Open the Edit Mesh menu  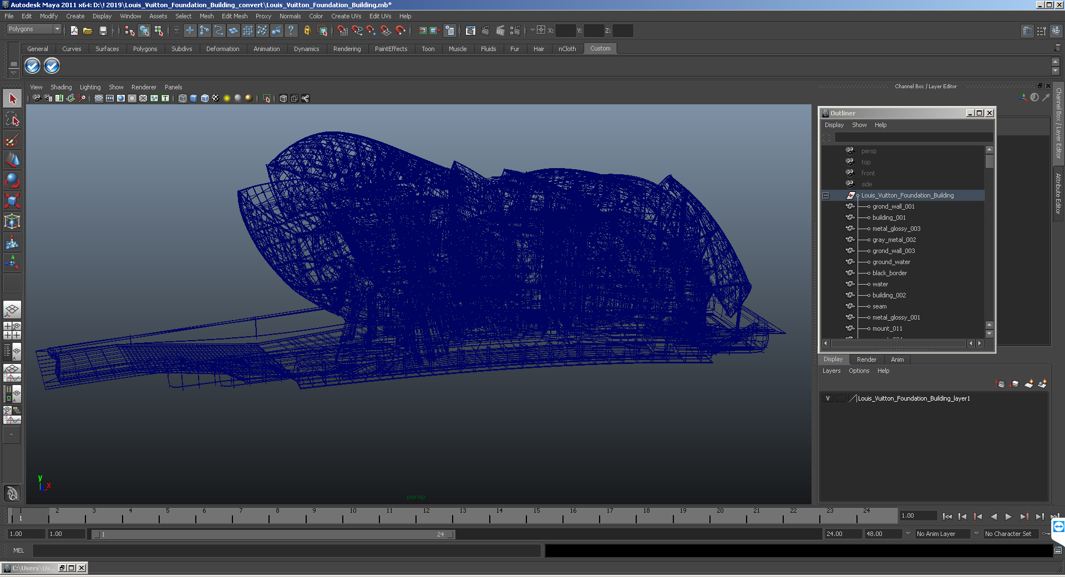coord(235,16)
